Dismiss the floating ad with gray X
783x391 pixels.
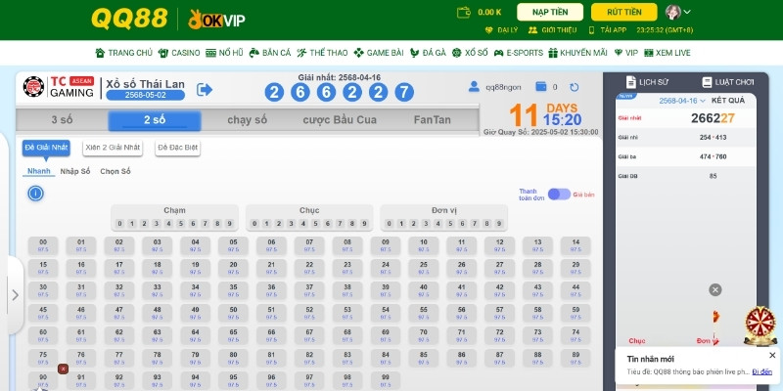(715, 289)
